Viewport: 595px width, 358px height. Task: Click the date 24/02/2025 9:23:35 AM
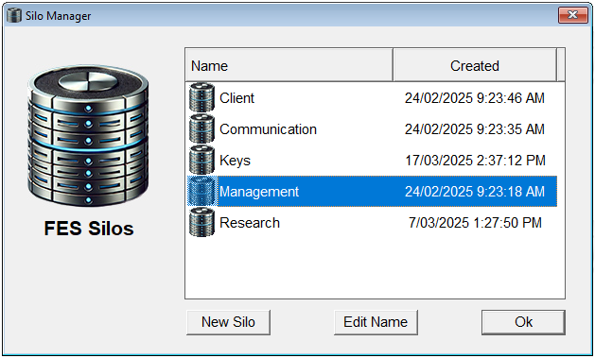click(x=475, y=129)
